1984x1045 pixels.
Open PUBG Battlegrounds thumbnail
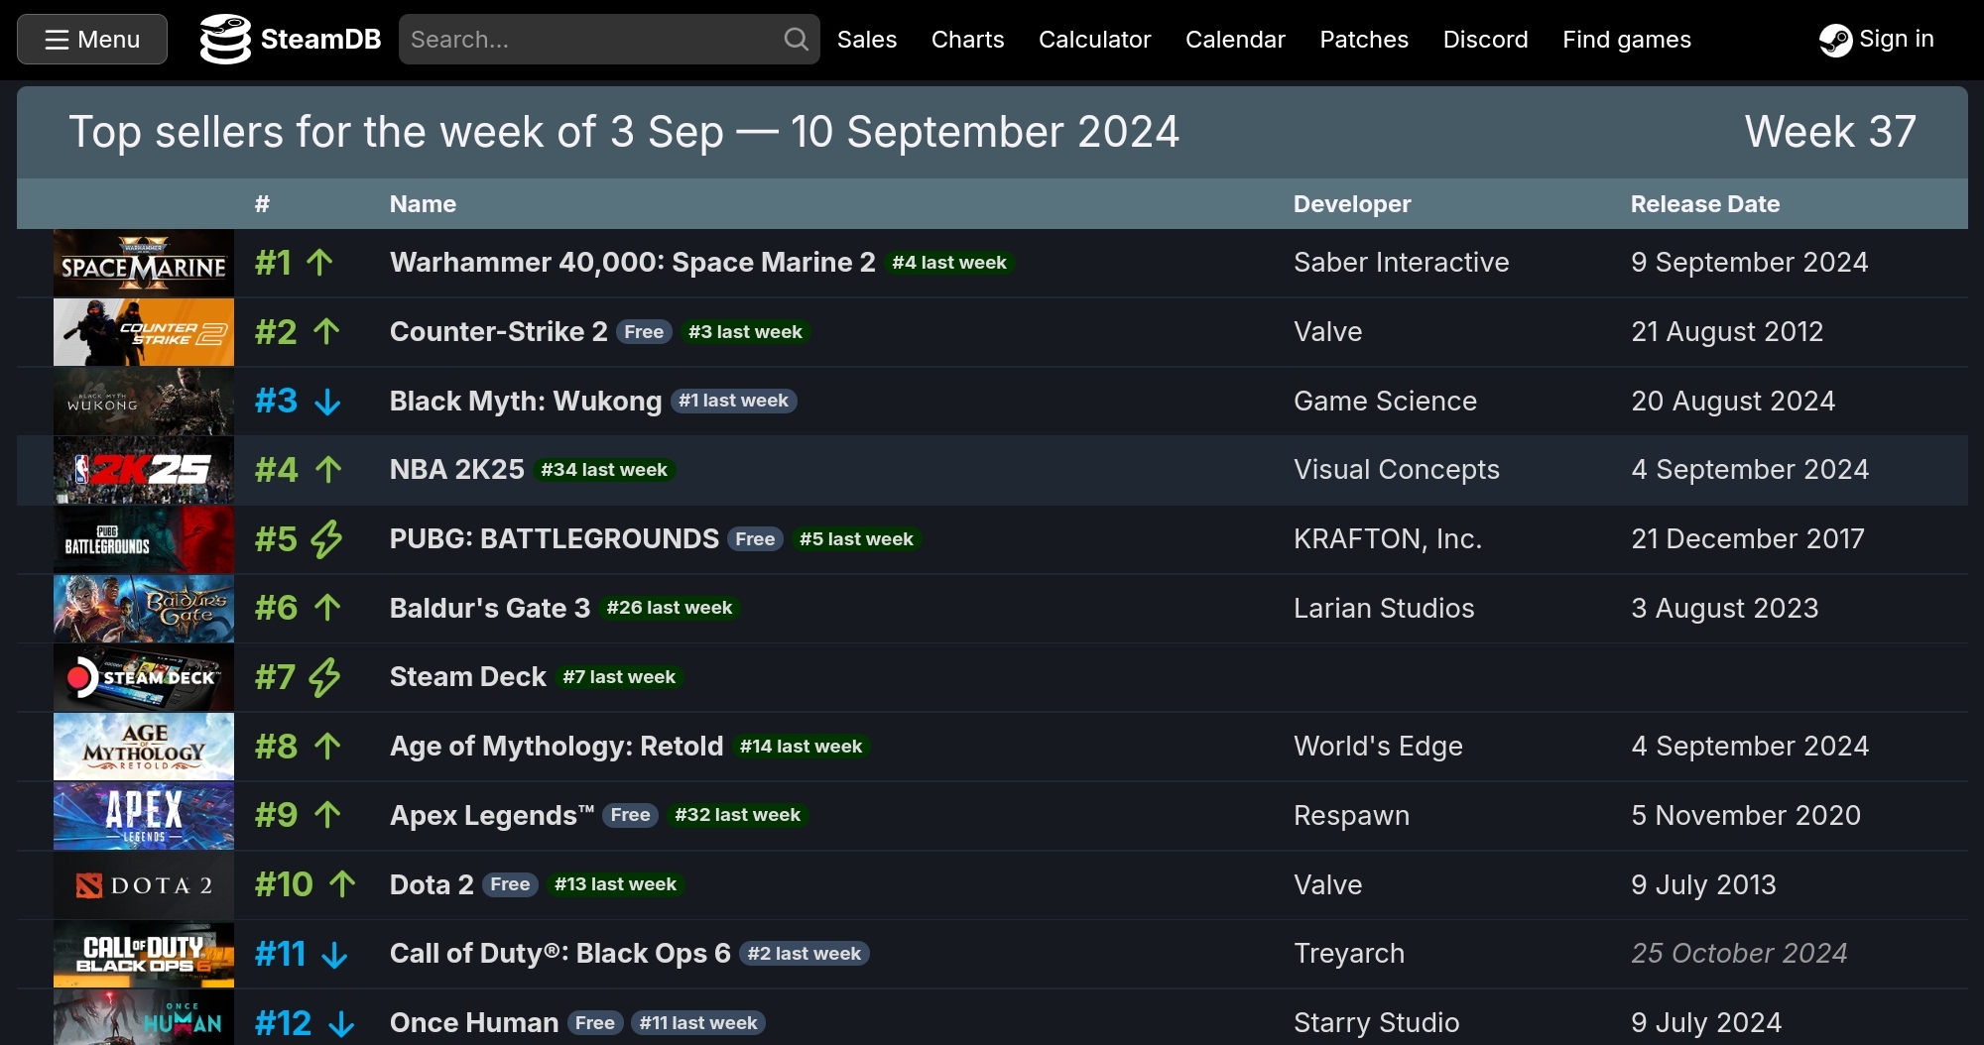144,539
